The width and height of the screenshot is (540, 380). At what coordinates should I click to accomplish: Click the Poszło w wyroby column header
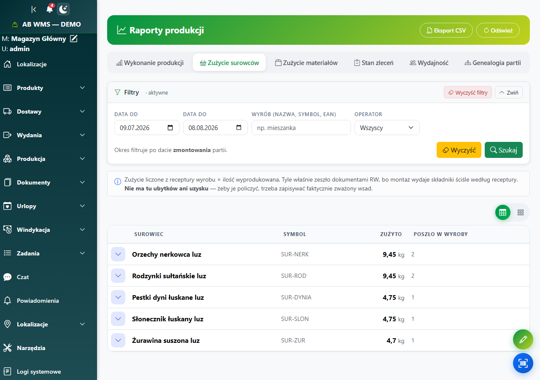(x=441, y=234)
